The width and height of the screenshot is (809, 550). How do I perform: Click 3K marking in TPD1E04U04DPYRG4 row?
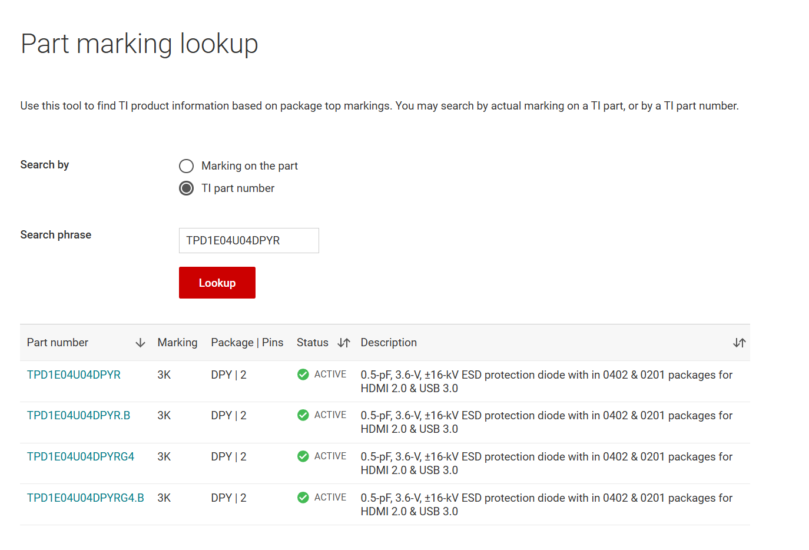pyautogui.click(x=164, y=457)
